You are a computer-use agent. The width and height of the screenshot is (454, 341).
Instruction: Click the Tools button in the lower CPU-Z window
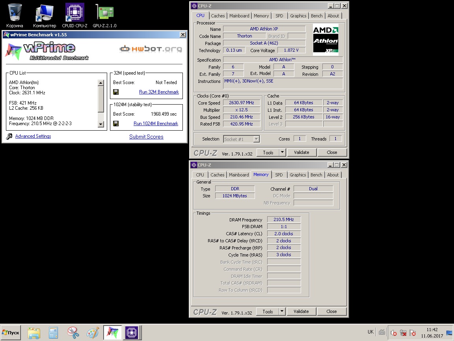pos(268,311)
